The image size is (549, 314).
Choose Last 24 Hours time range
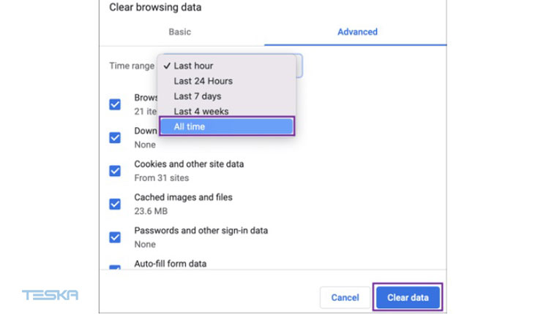pyautogui.click(x=203, y=81)
